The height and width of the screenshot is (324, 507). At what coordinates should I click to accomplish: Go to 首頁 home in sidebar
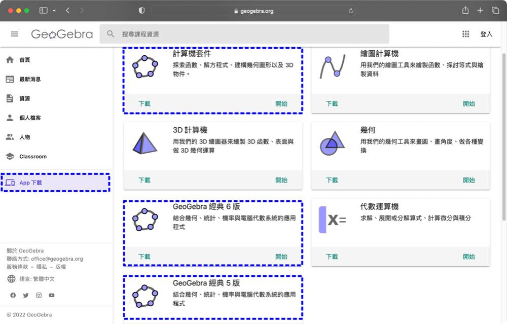[56, 60]
